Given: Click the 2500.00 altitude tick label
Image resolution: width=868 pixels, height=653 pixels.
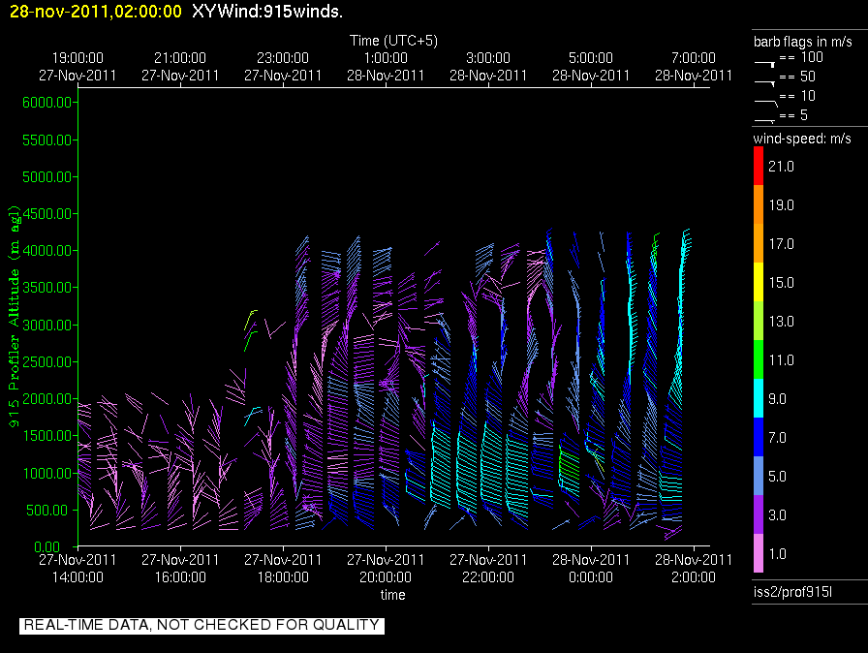Looking at the screenshot, I should coord(47,362).
